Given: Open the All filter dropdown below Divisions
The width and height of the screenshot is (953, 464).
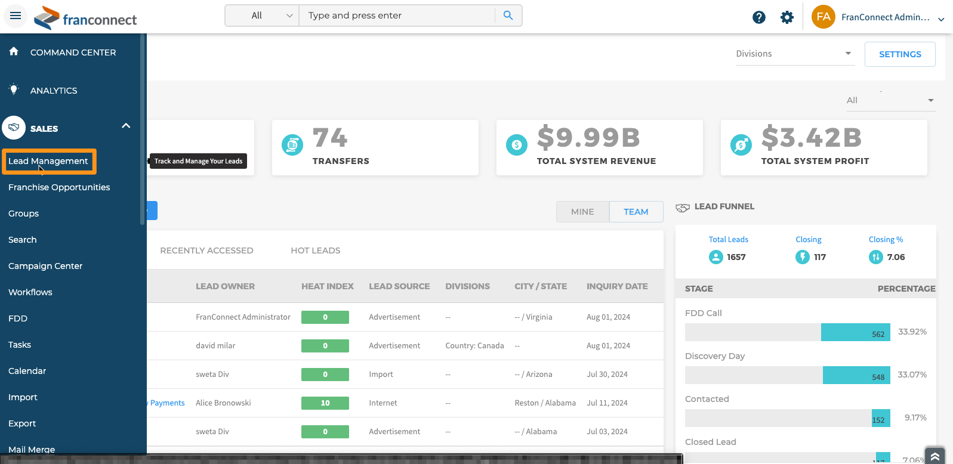Looking at the screenshot, I should pos(890,100).
